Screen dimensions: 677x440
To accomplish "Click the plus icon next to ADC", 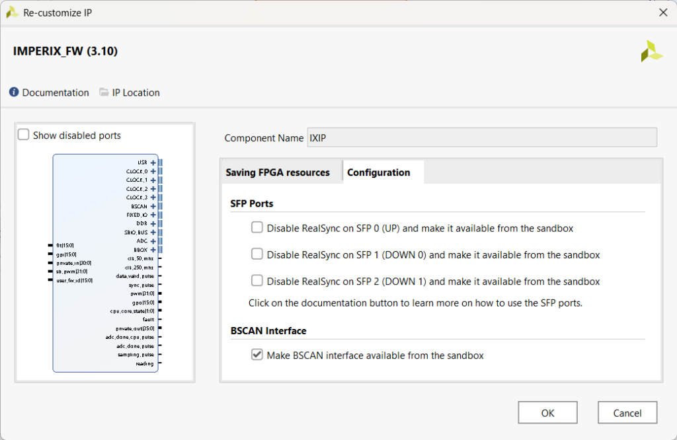I will coord(153,241).
